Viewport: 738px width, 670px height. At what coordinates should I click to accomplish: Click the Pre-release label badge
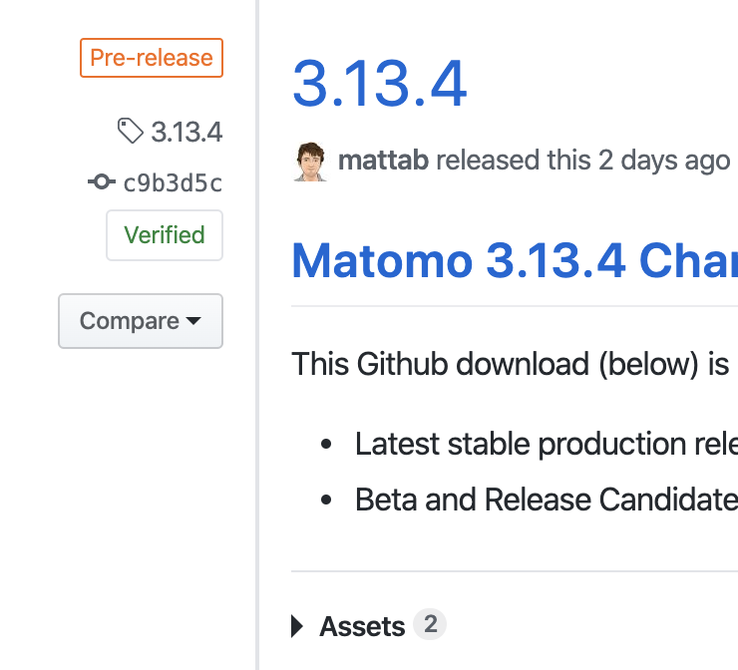click(152, 58)
